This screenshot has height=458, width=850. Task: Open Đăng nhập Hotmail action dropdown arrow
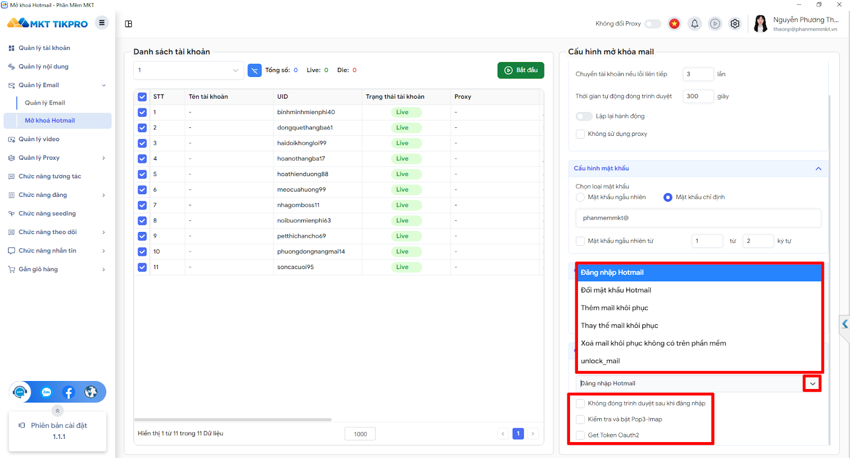tap(812, 384)
